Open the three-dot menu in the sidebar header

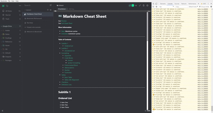tap(20, 6)
